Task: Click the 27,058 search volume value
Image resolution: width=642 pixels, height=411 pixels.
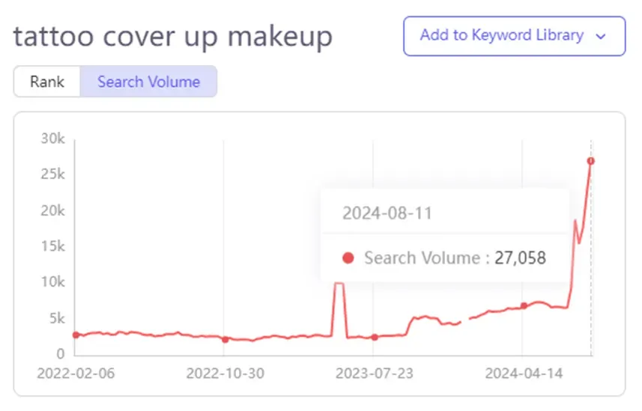Action: [x=520, y=258]
